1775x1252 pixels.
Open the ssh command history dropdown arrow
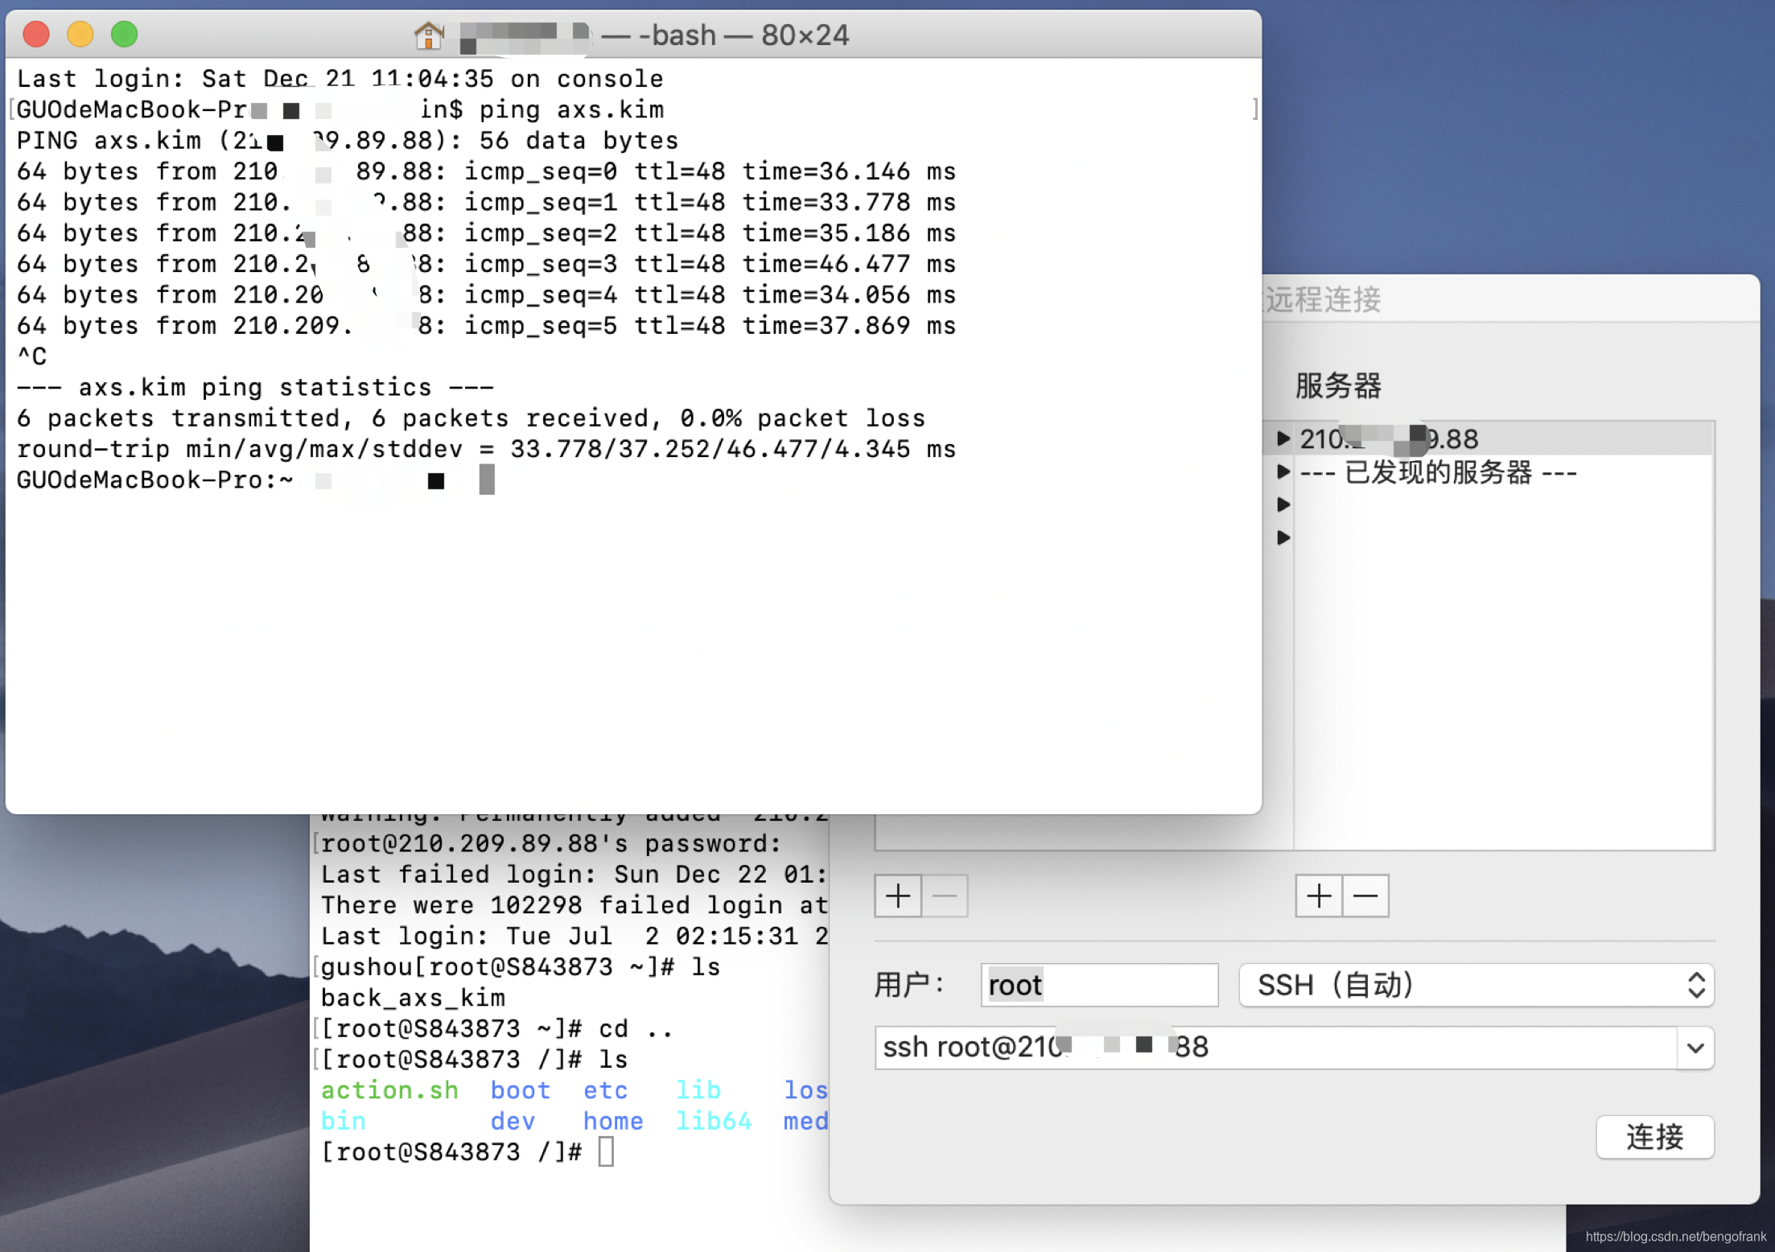coord(1695,1048)
